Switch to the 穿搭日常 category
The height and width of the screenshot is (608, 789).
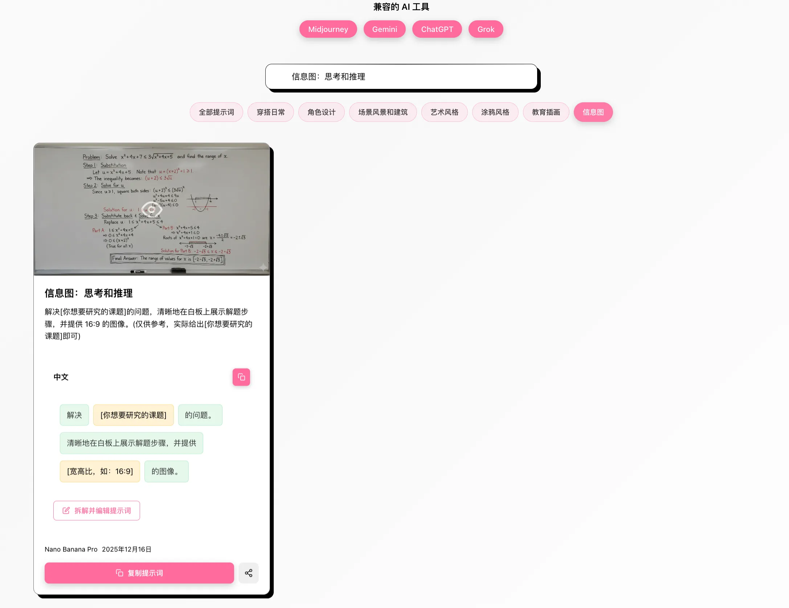point(270,112)
